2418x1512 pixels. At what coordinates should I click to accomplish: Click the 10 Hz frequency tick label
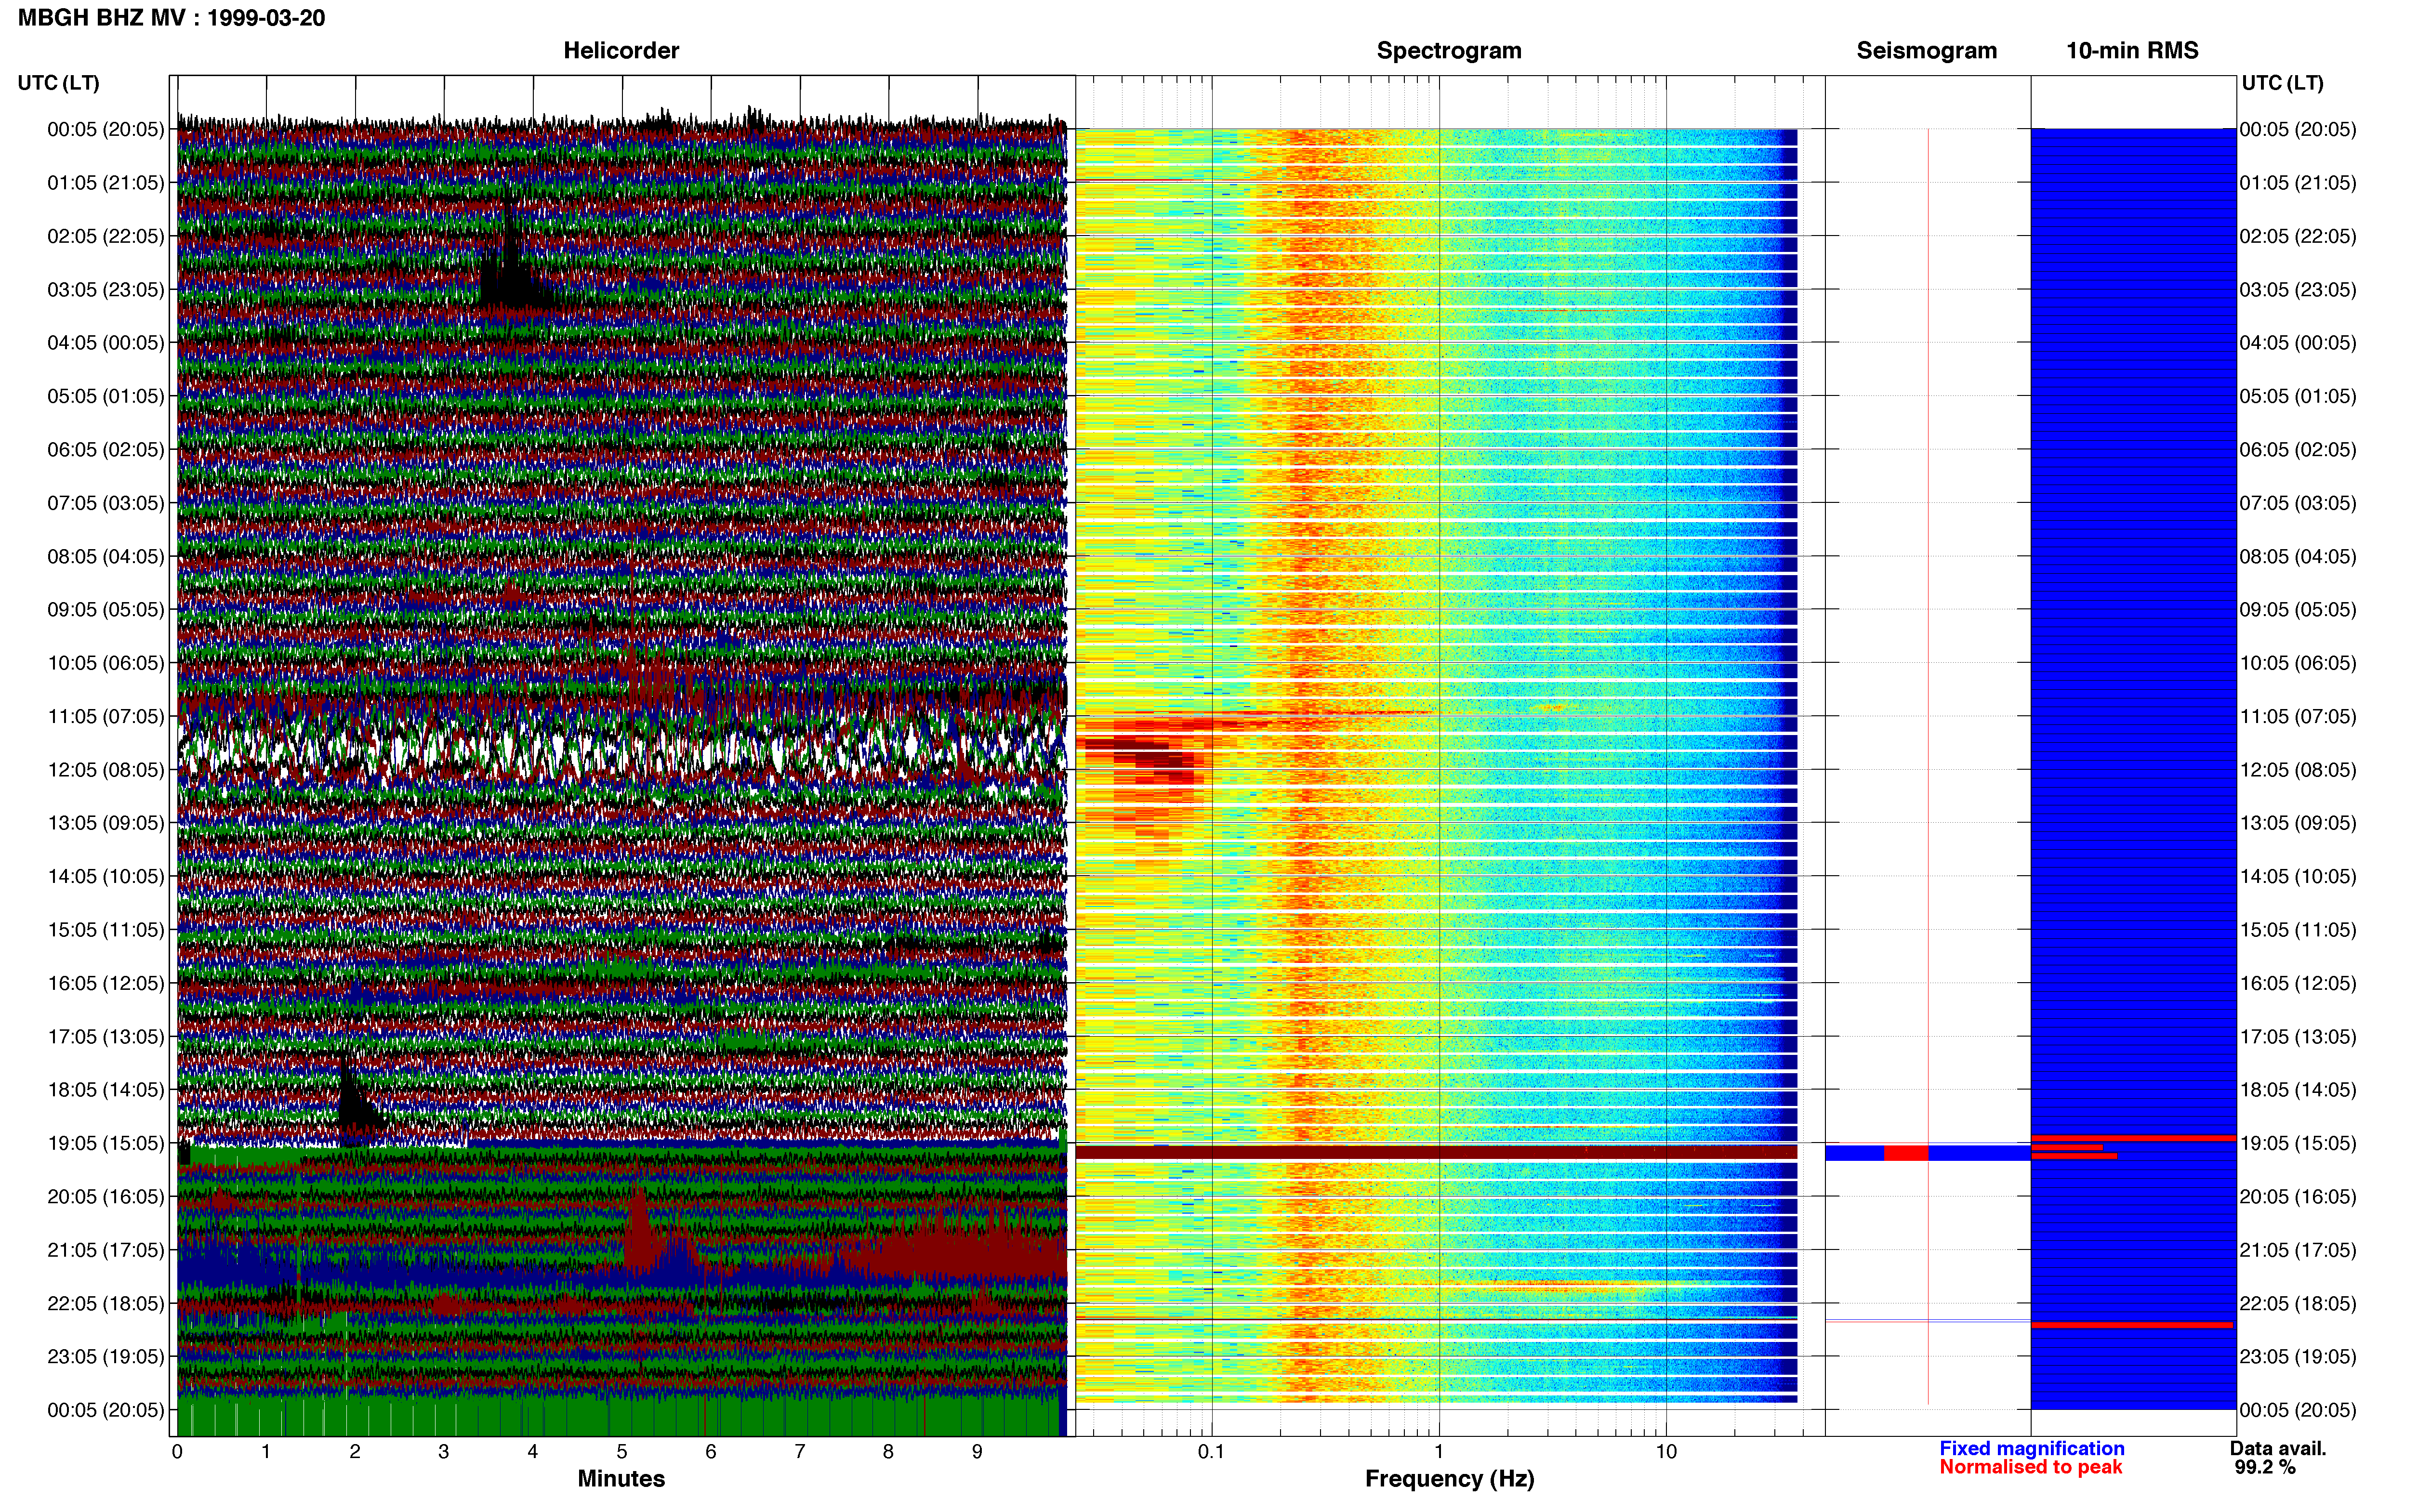tap(1666, 1452)
